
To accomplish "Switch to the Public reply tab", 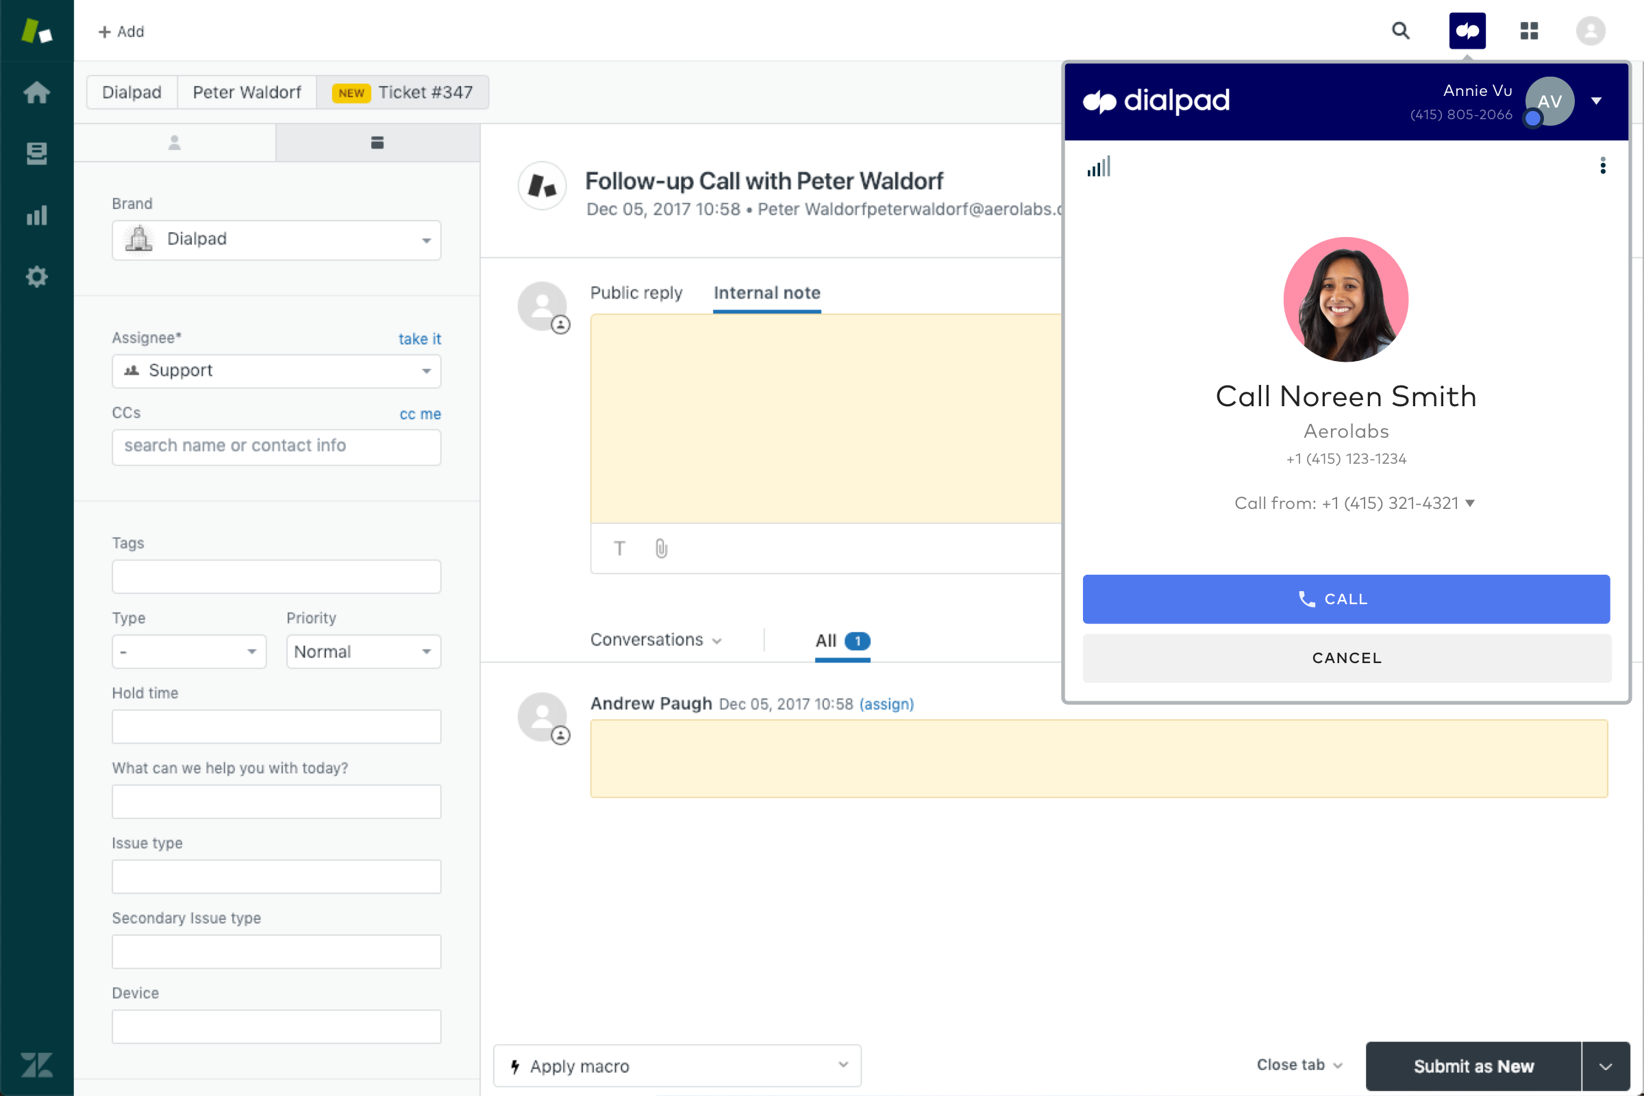I will coord(636,293).
